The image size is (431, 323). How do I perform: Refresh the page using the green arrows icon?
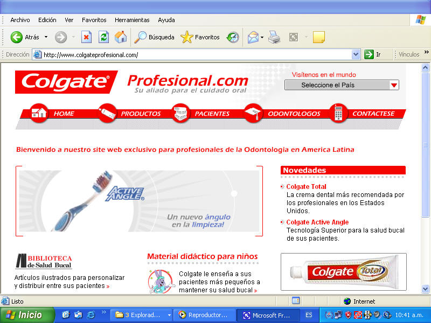coord(103,37)
